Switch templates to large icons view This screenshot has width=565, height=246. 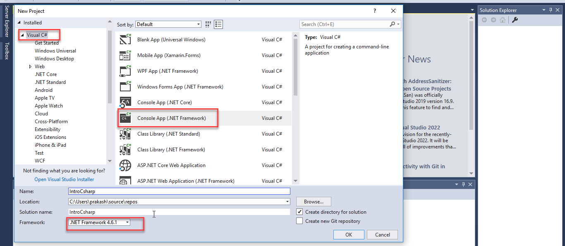208,24
